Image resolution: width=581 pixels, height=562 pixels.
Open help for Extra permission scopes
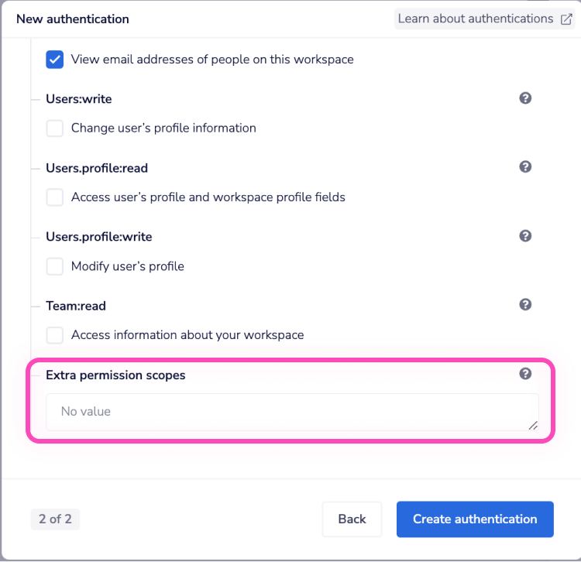tap(525, 374)
